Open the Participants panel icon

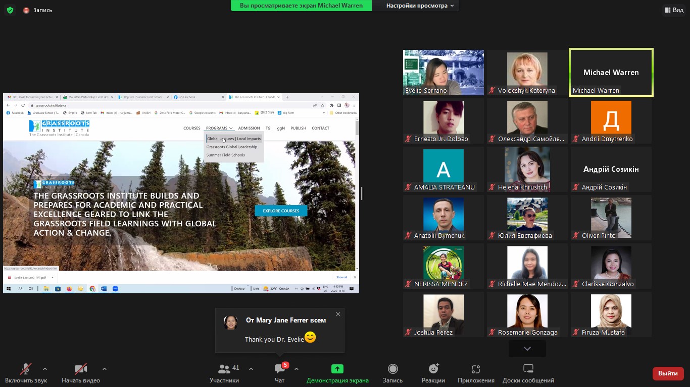(x=224, y=369)
